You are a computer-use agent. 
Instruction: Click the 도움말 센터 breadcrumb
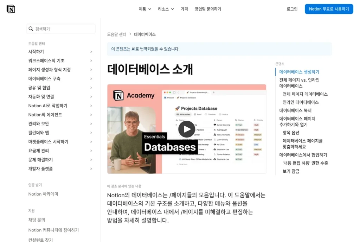117,34
